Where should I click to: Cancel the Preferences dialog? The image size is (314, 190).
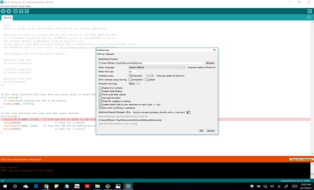(x=211, y=131)
